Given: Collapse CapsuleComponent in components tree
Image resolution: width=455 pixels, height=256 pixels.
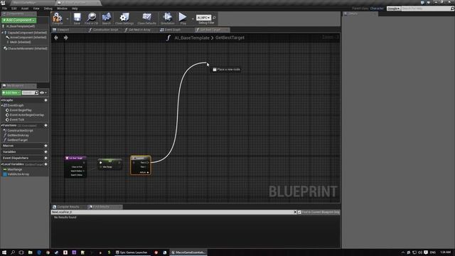Looking at the screenshot, I should tap(3, 33).
